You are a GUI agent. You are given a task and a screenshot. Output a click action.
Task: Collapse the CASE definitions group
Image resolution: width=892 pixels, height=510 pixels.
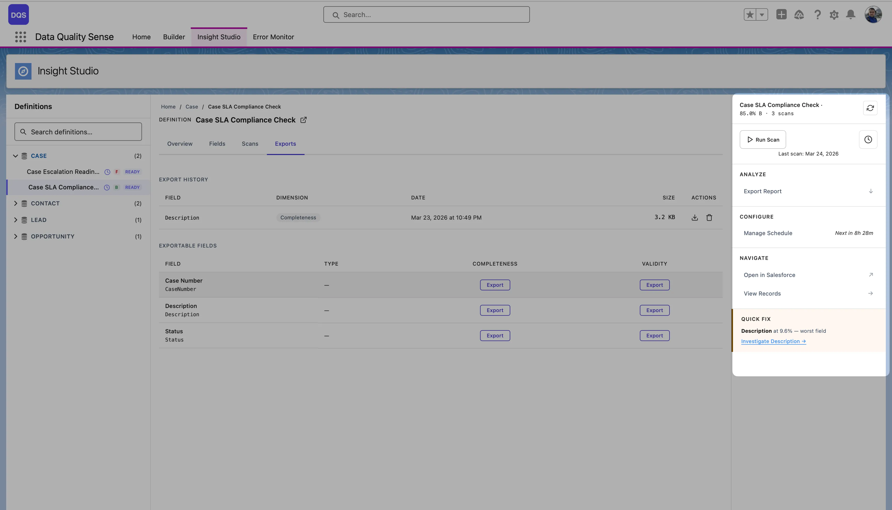[15, 156]
